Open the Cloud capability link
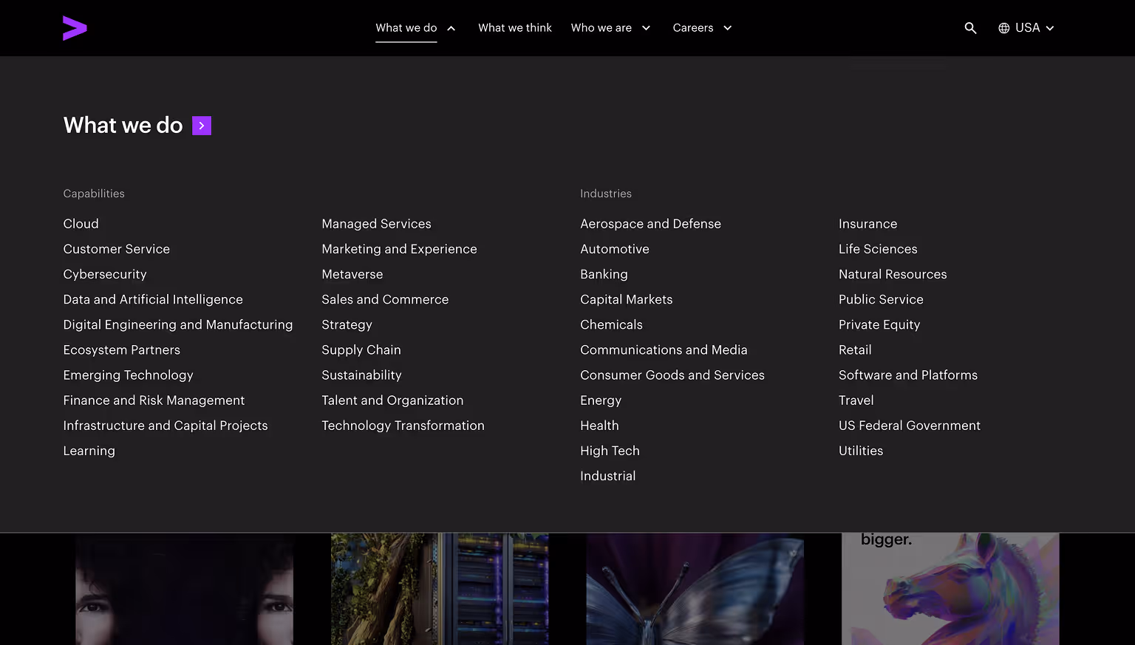The width and height of the screenshot is (1135, 645). coord(81,224)
